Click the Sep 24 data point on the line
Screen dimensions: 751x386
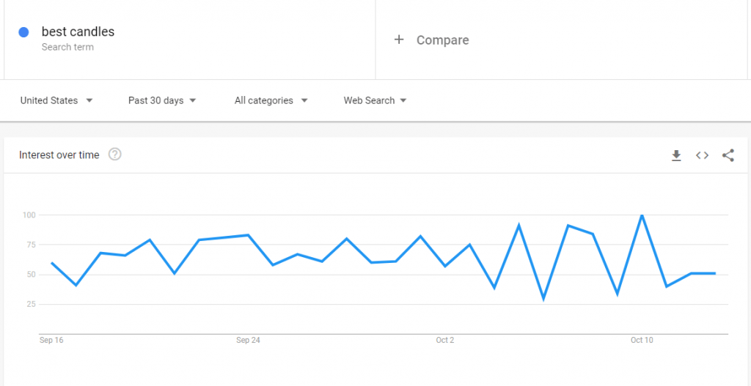tap(248, 235)
